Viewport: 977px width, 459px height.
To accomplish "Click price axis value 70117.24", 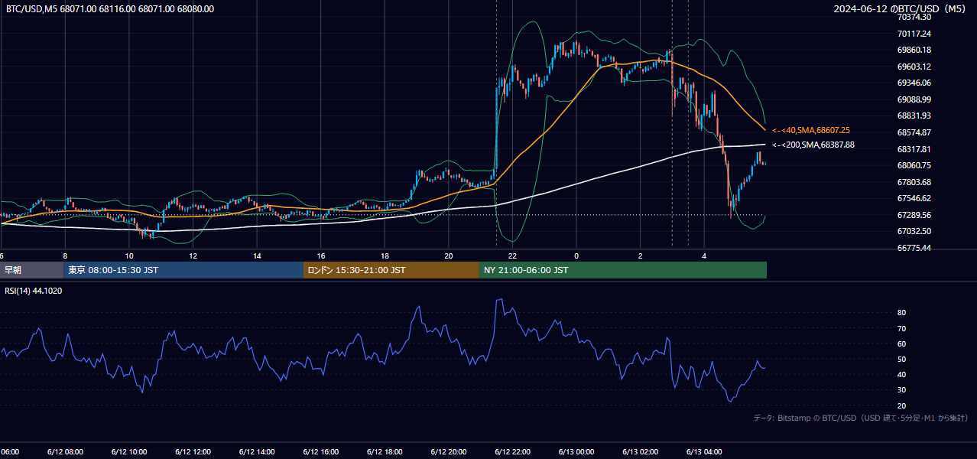I will tap(914, 34).
